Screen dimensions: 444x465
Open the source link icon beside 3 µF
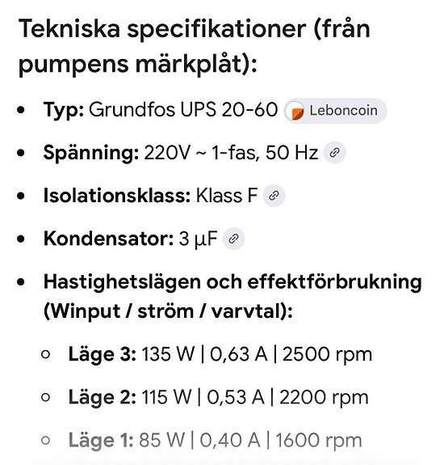233,239
